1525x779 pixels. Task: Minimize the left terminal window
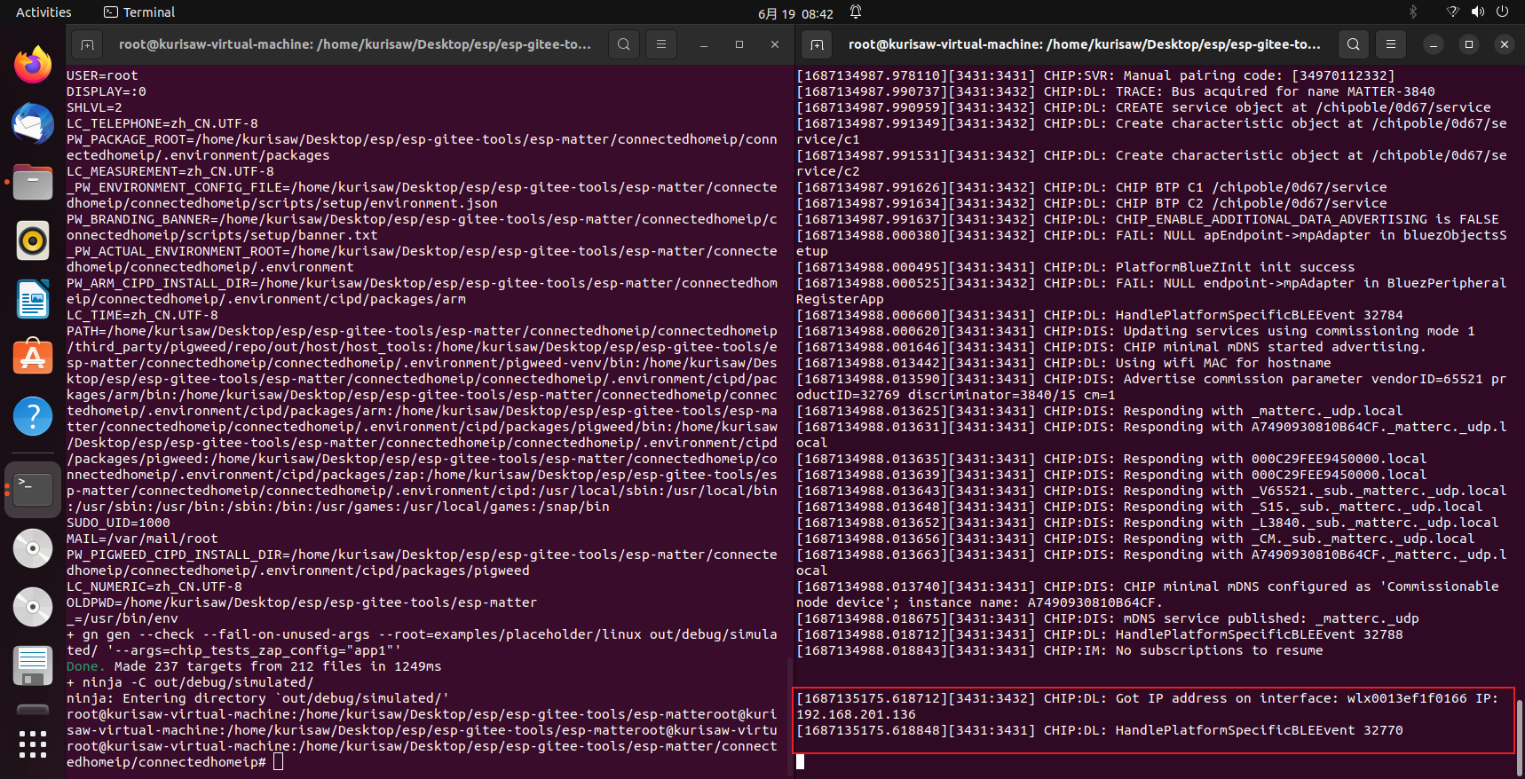coord(704,44)
